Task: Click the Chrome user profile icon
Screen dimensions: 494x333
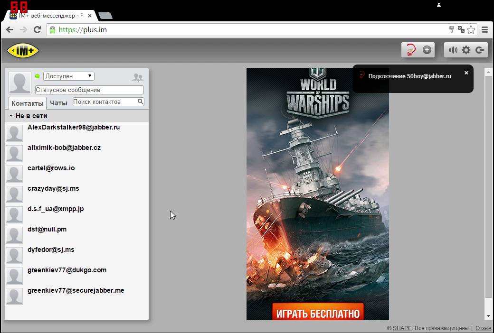Action: point(438,5)
